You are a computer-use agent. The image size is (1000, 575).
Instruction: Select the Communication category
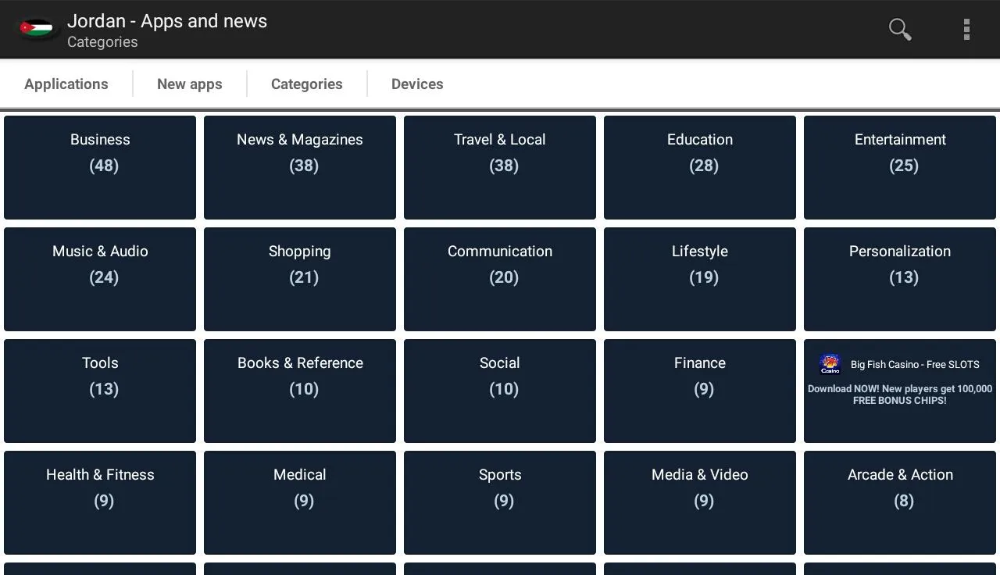[500, 279]
